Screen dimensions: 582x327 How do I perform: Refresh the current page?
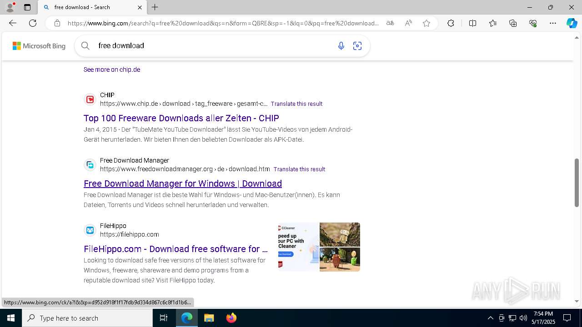(x=33, y=23)
